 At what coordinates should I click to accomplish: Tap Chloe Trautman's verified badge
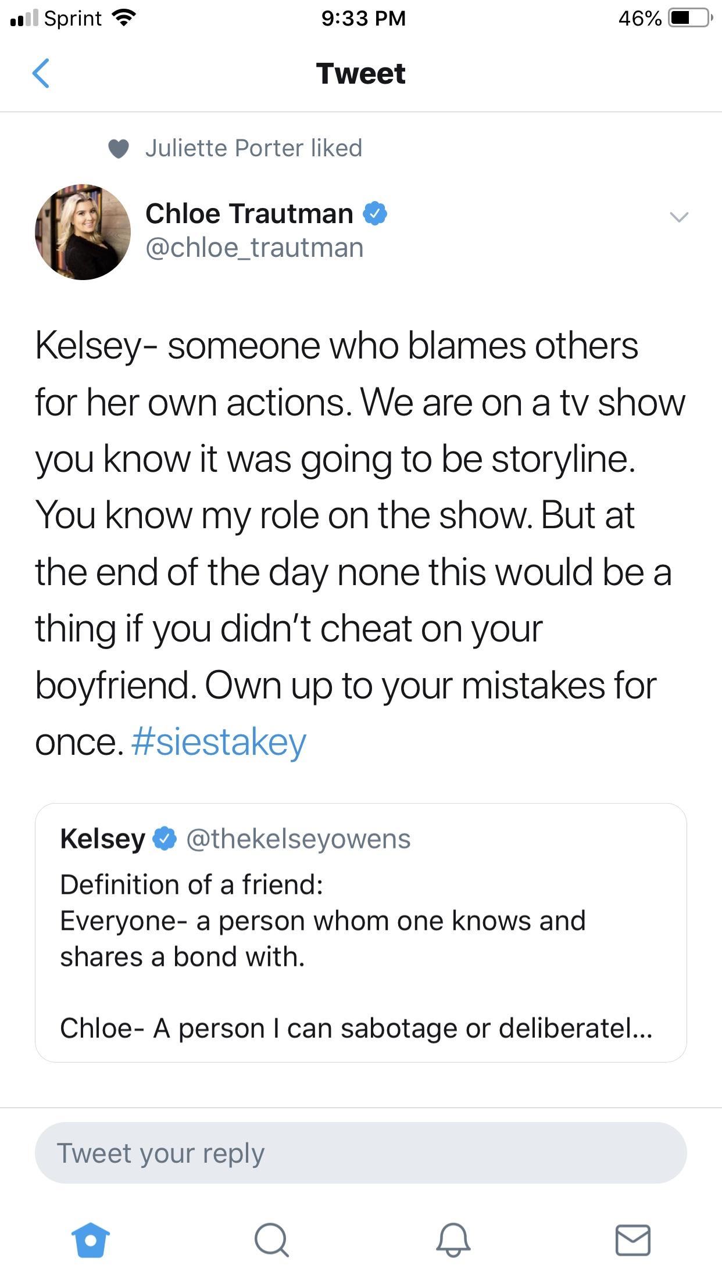pyautogui.click(x=375, y=213)
